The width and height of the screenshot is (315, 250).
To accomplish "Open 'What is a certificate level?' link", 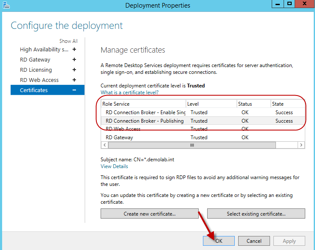I will (129, 93).
